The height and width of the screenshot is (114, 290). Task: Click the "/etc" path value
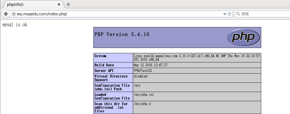click(x=137, y=85)
